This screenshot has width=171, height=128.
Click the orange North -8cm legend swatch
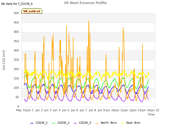click(97, 123)
